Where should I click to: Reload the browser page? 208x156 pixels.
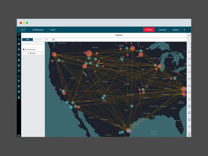[53, 40]
